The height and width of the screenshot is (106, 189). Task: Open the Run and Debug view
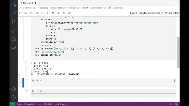14,30
